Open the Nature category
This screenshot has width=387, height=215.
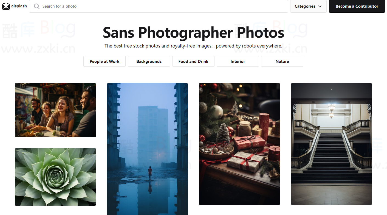(282, 61)
